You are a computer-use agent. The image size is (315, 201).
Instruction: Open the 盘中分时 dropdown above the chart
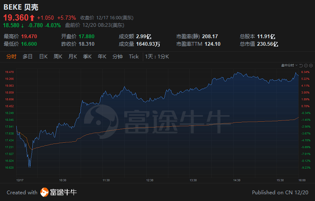[x=289, y=65]
